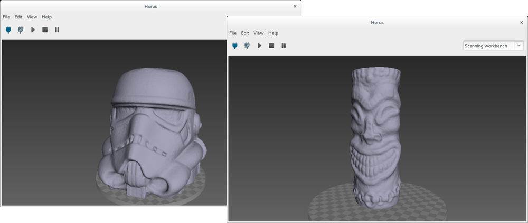Click Play button in back Horus window
This screenshot has height=223, width=528.
tap(33, 29)
